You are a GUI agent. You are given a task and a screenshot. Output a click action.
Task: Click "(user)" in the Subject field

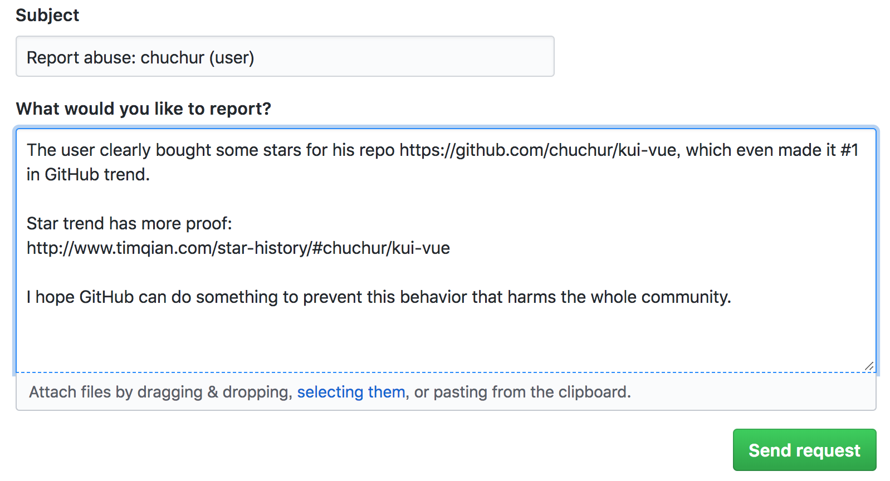click(x=232, y=57)
